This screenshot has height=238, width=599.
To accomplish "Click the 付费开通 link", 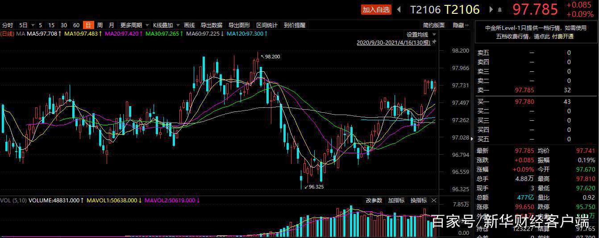I will (x=562, y=37).
